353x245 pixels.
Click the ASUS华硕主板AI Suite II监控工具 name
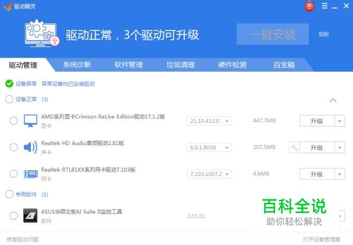click(81, 212)
